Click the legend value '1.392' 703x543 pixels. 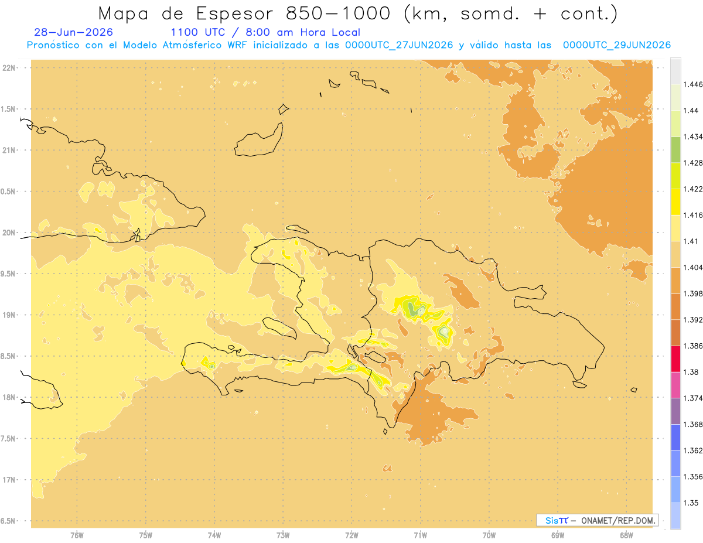(693, 320)
